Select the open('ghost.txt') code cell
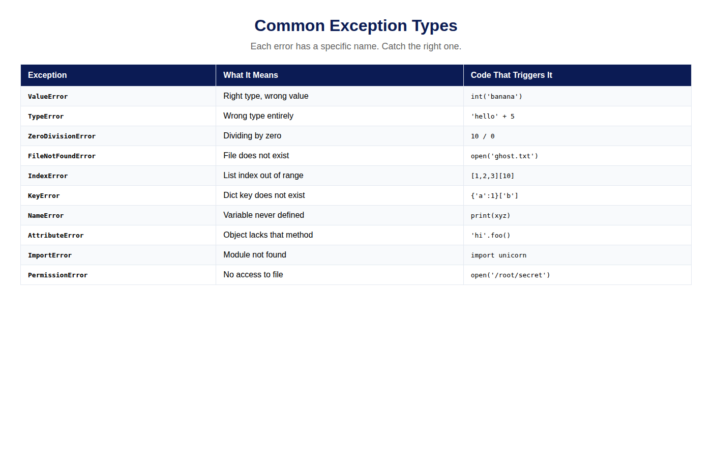Image resolution: width=712 pixels, height=458 pixels. coord(505,156)
